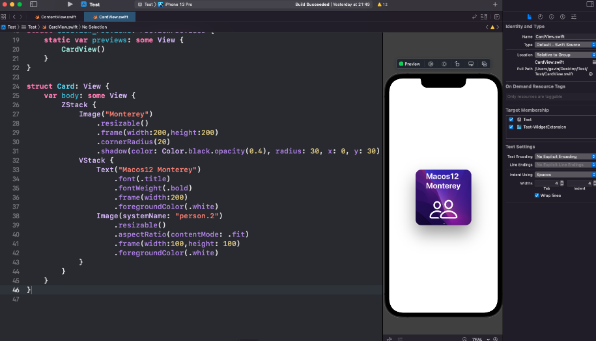The image size is (596, 341).
Task: Select the CardView.swift tab
Action: 110,17
